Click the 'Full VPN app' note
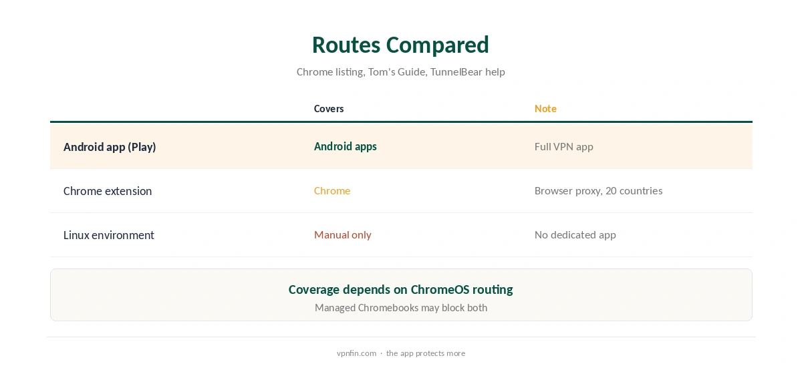 [564, 146]
